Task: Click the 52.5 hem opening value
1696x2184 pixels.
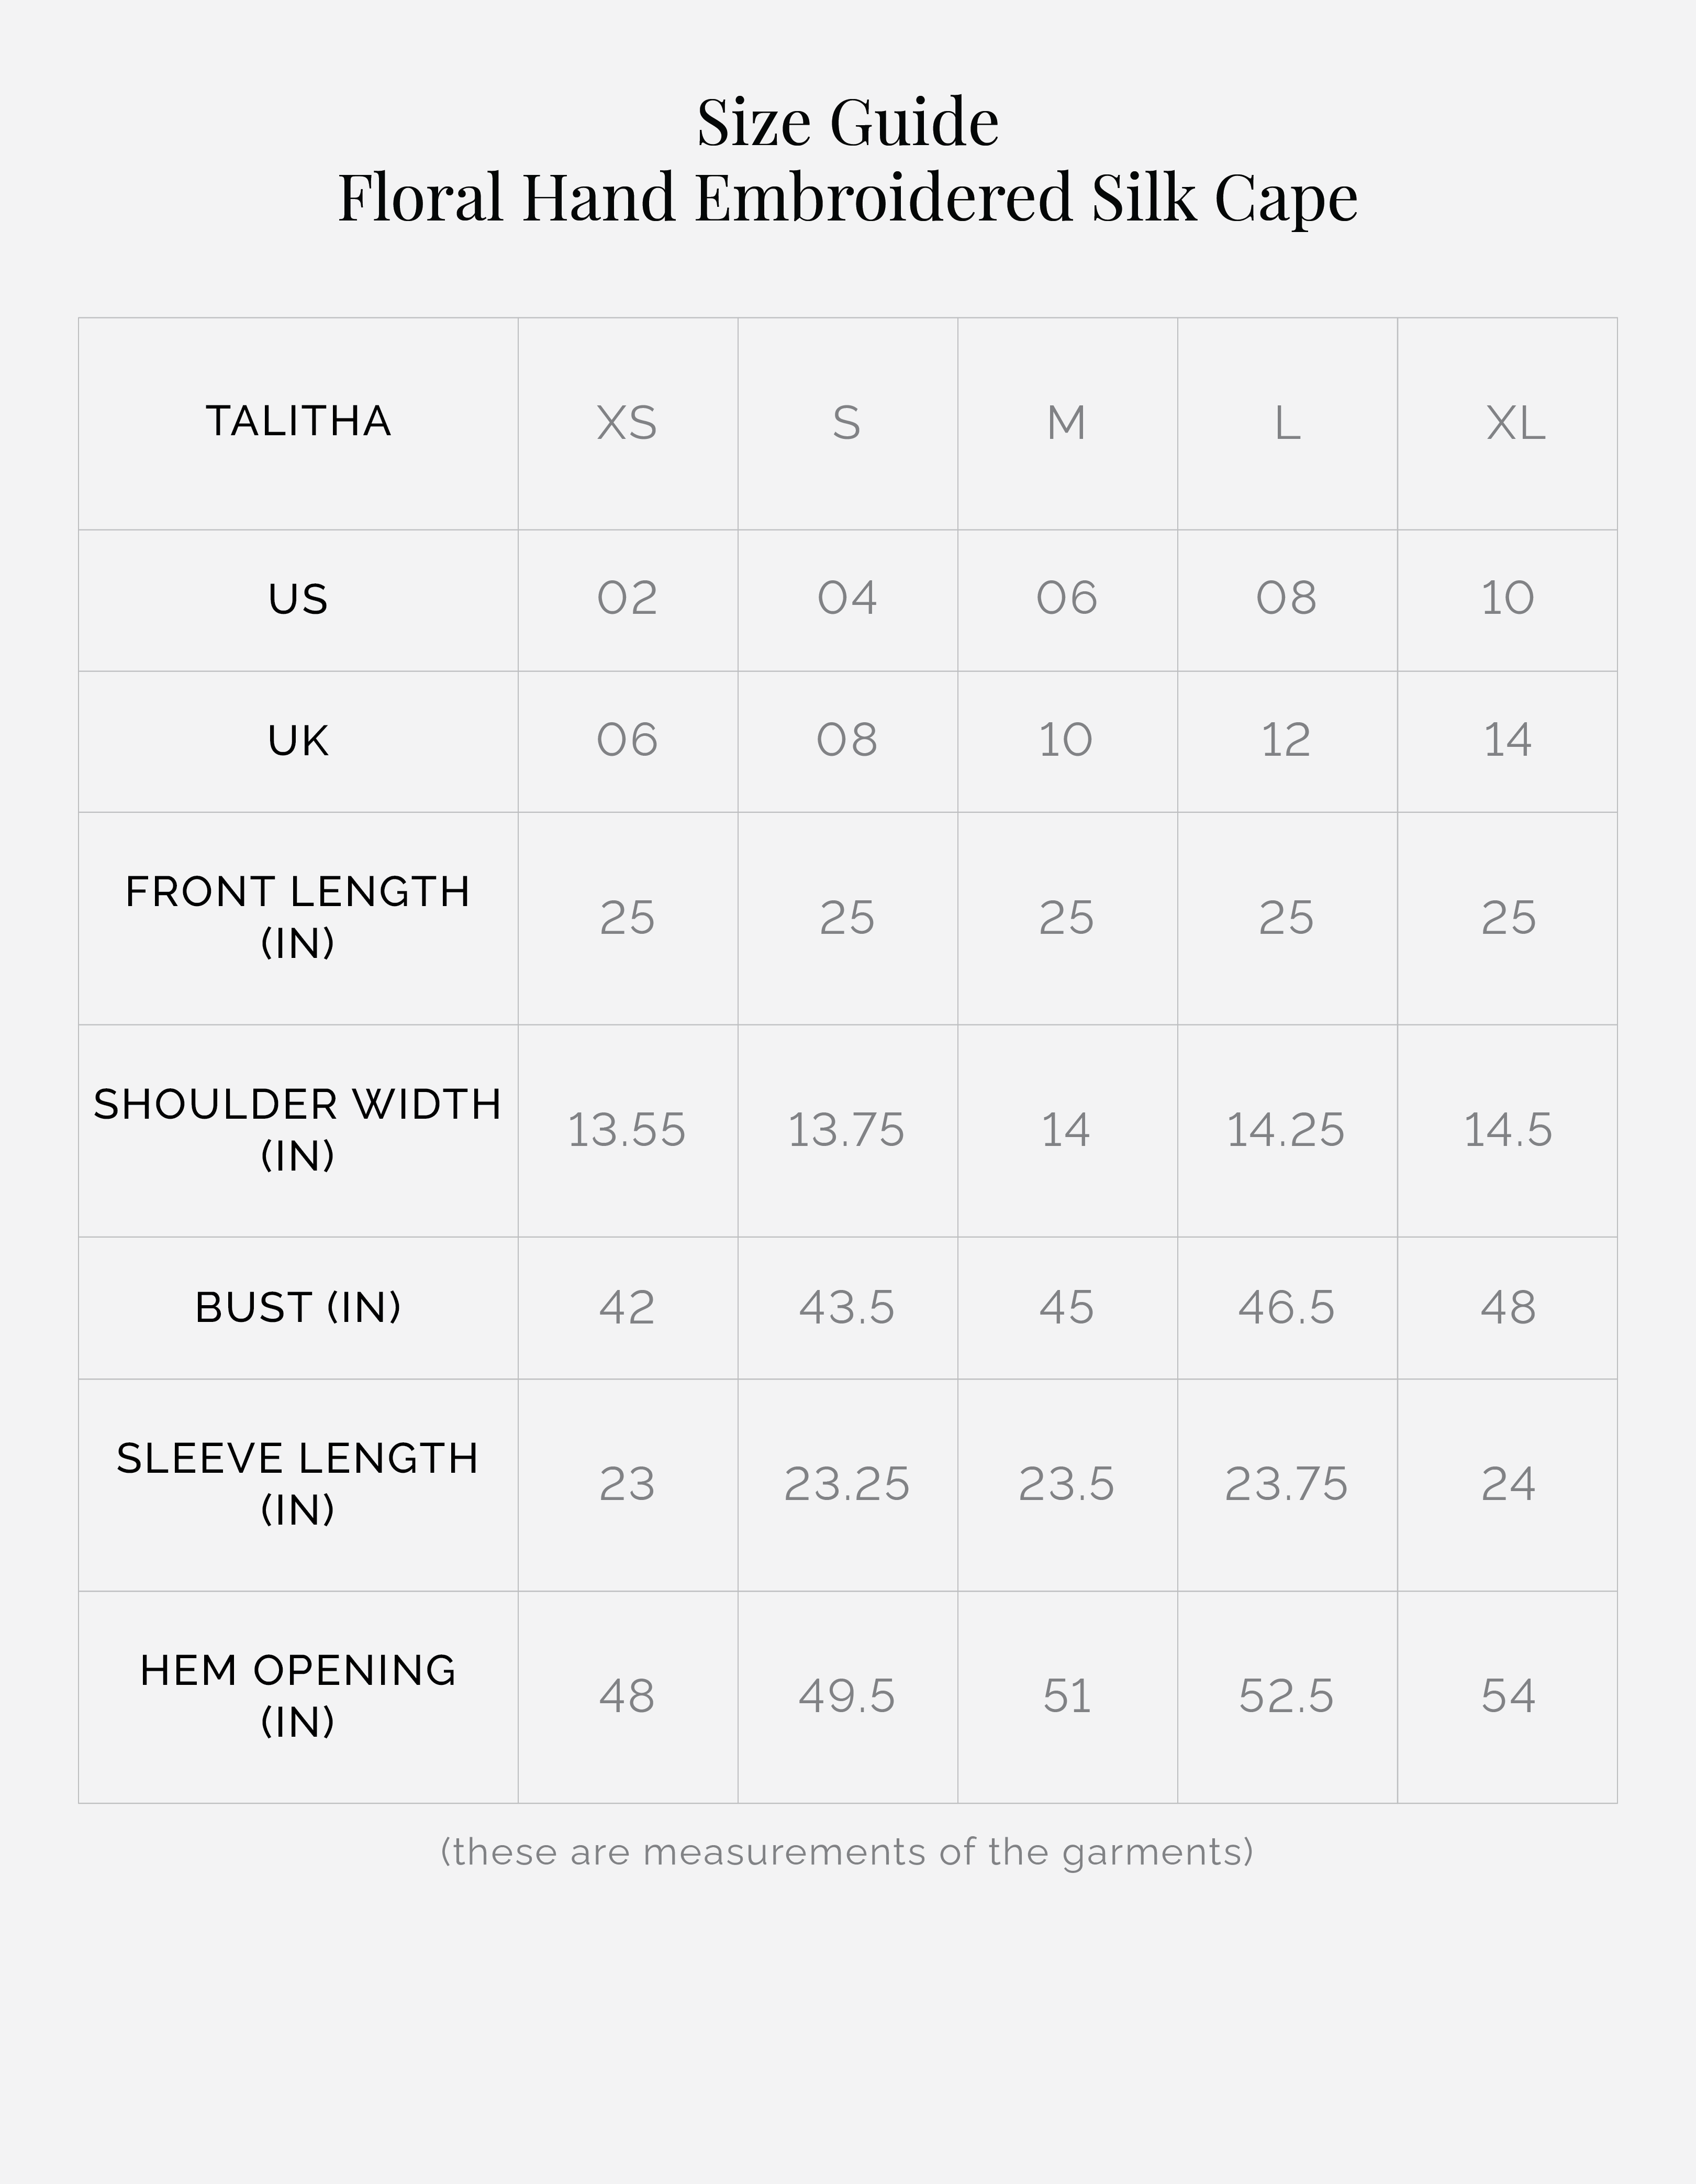Action: 1286,1696
